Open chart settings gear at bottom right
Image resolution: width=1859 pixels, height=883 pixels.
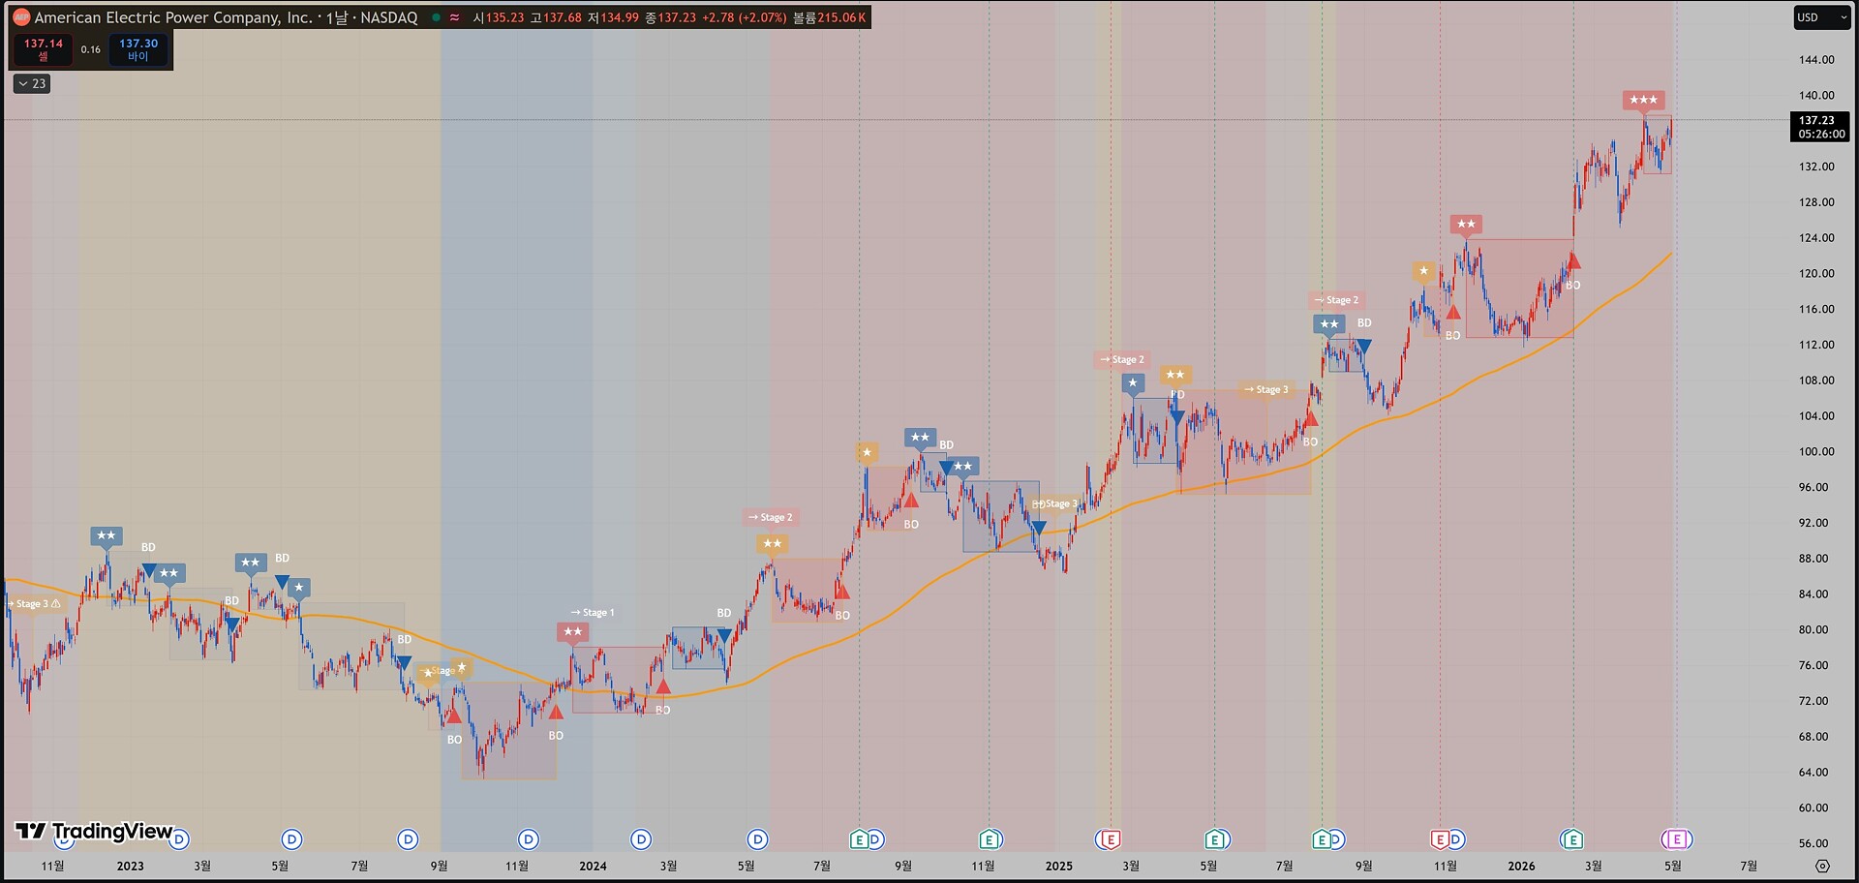1822,866
